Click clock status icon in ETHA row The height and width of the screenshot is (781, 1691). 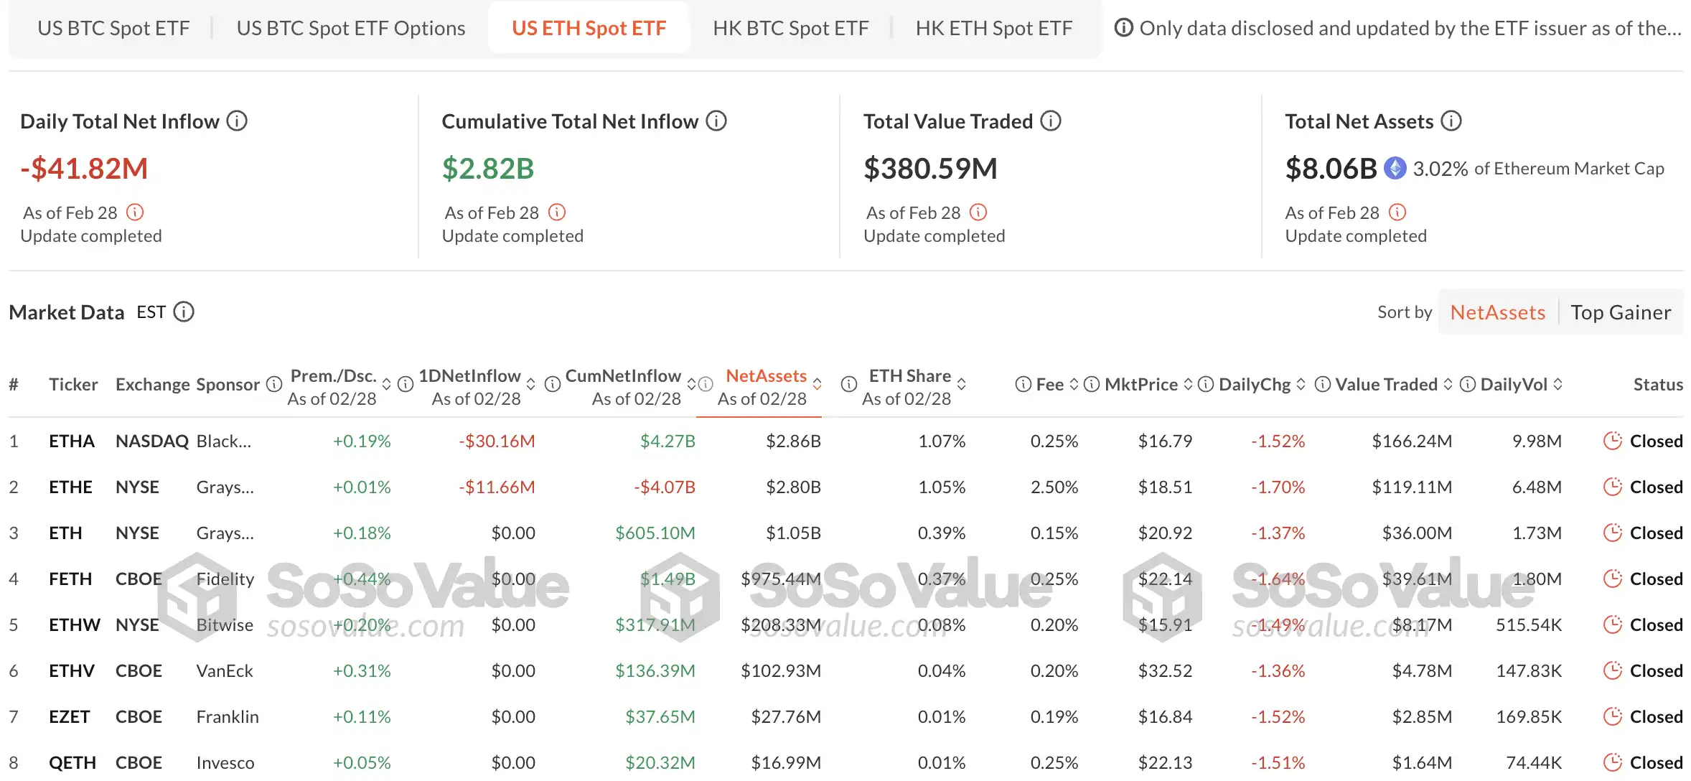tap(1612, 441)
